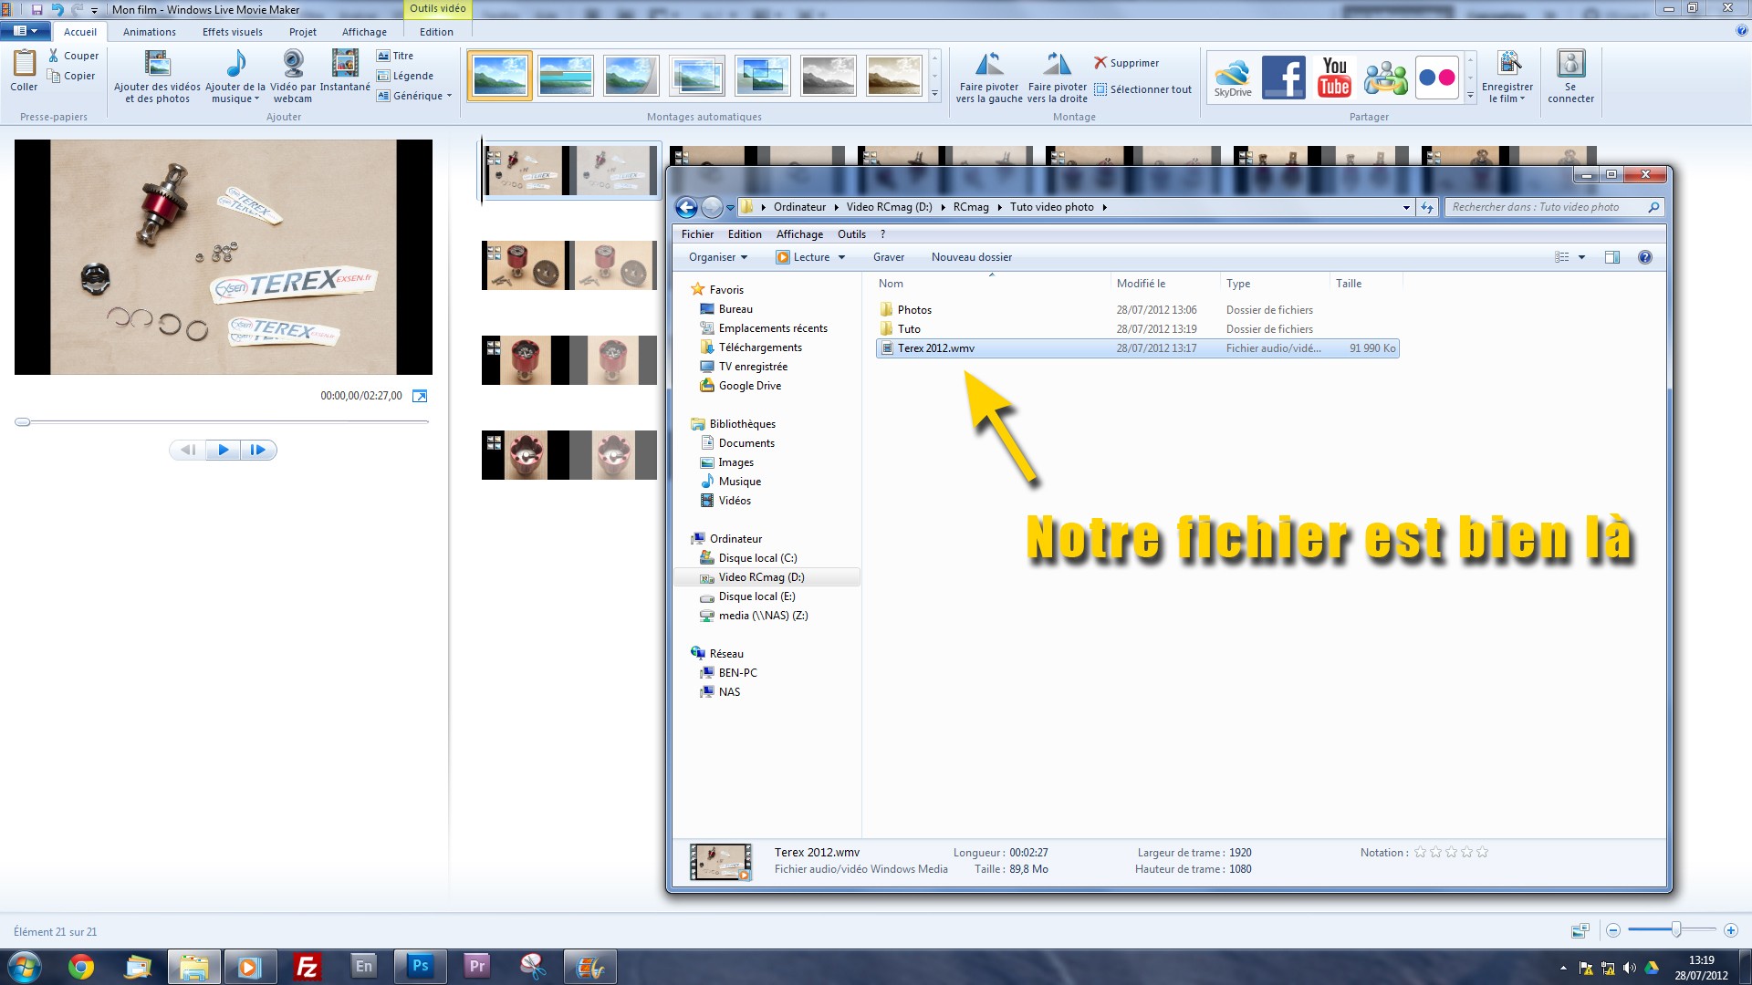The width and height of the screenshot is (1752, 985).
Task: Sort by Nom column header
Action: (992, 284)
